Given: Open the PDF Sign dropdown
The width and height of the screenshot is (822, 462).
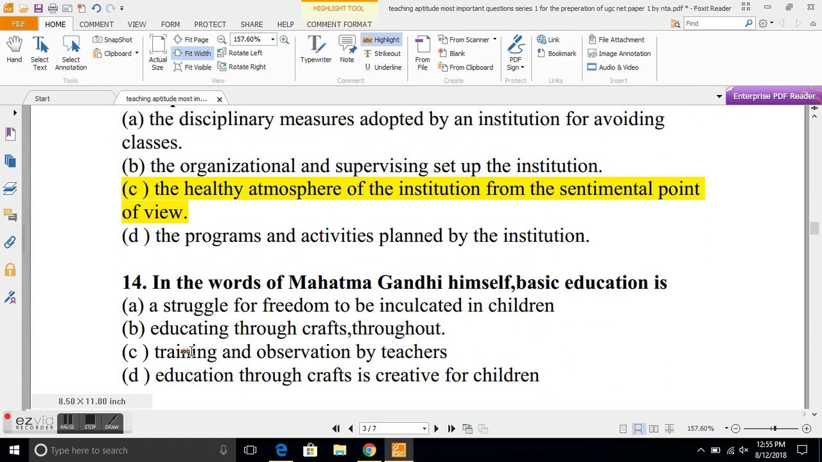Looking at the screenshot, I should (x=515, y=53).
